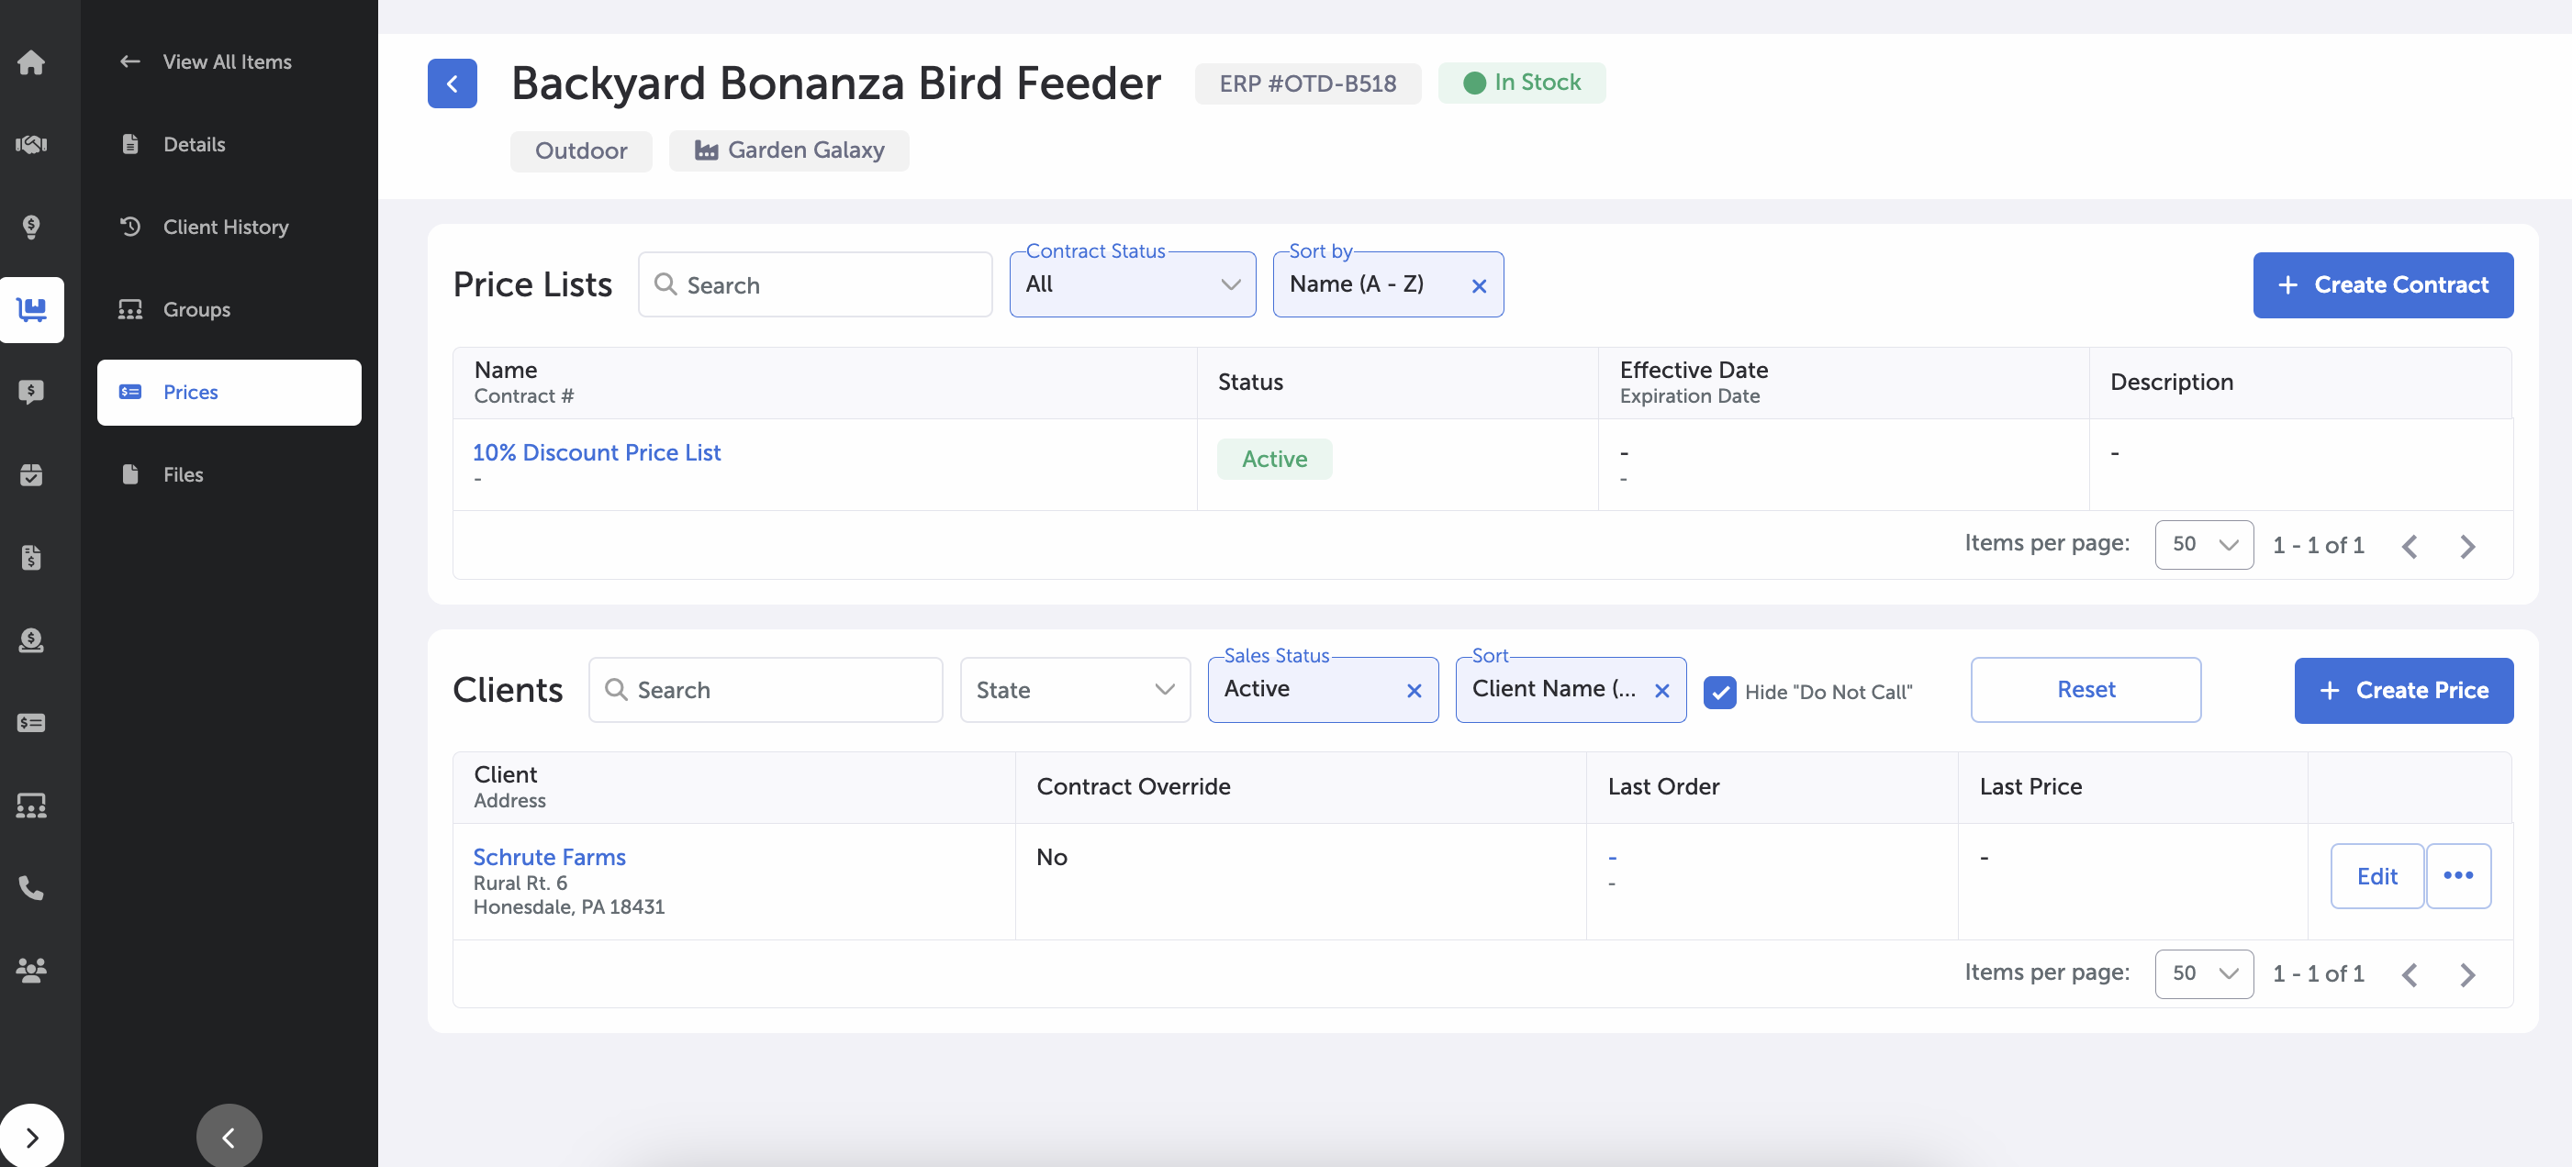
Task: Clear the Sales Status Active filter
Action: pos(1414,690)
